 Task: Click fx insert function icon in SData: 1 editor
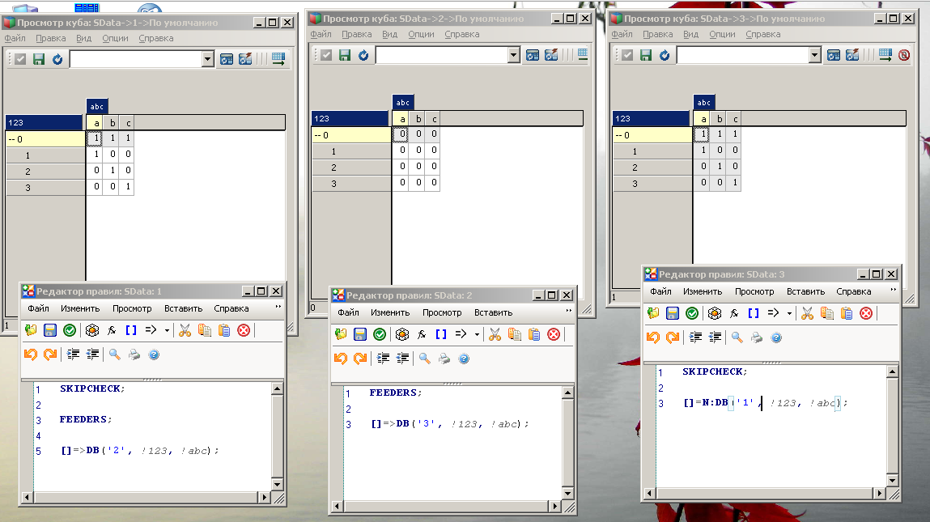pos(111,330)
